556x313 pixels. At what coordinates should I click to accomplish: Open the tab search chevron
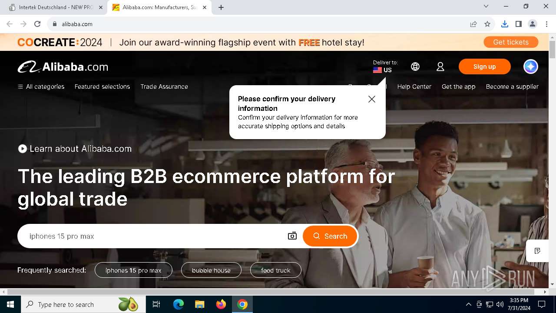(486, 6)
